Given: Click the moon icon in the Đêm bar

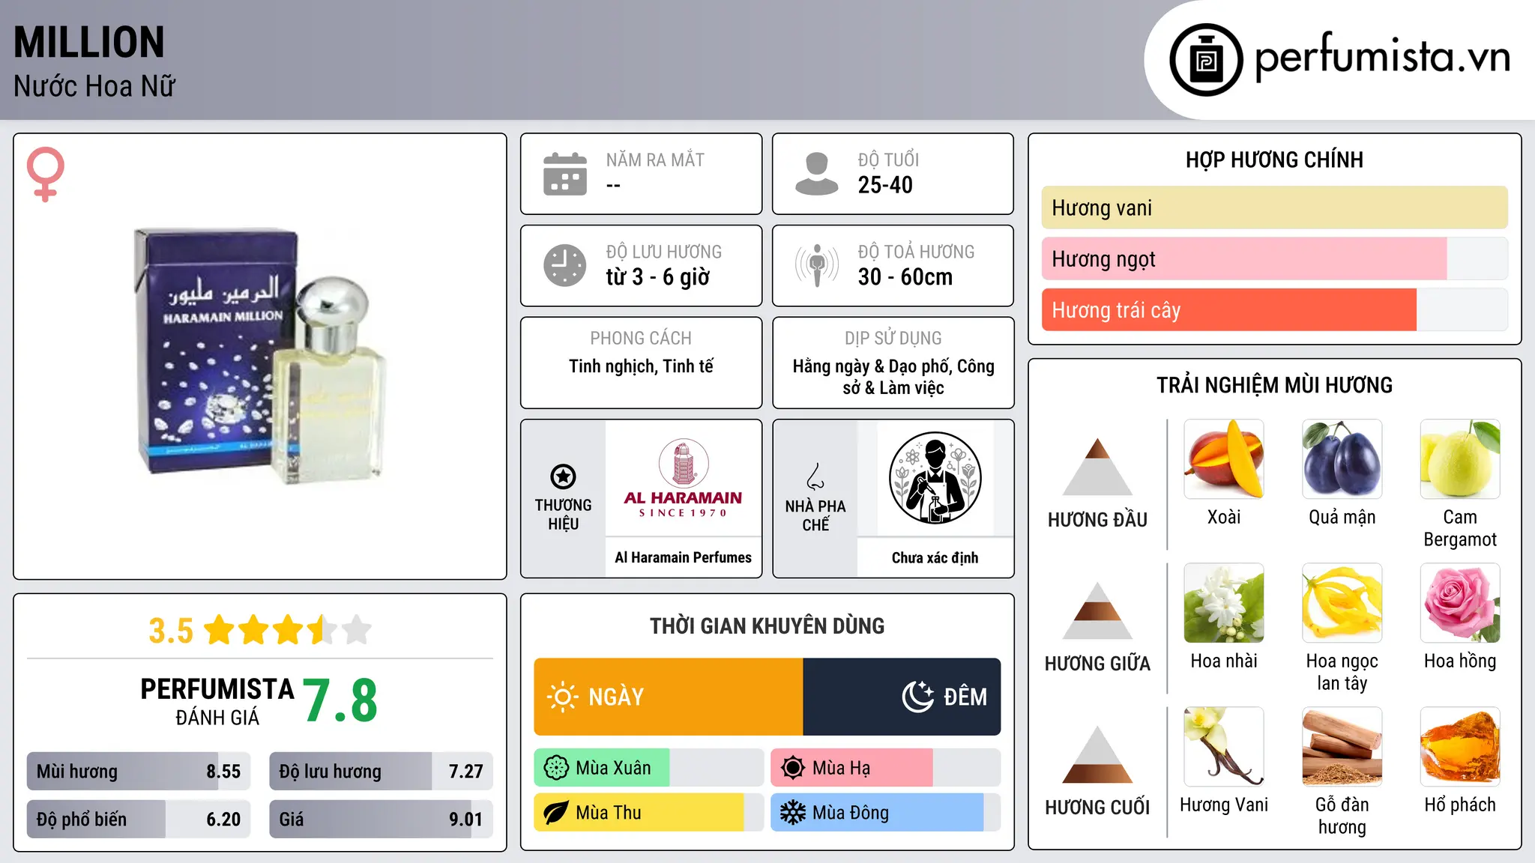Looking at the screenshot, I should tap(918, 697).
